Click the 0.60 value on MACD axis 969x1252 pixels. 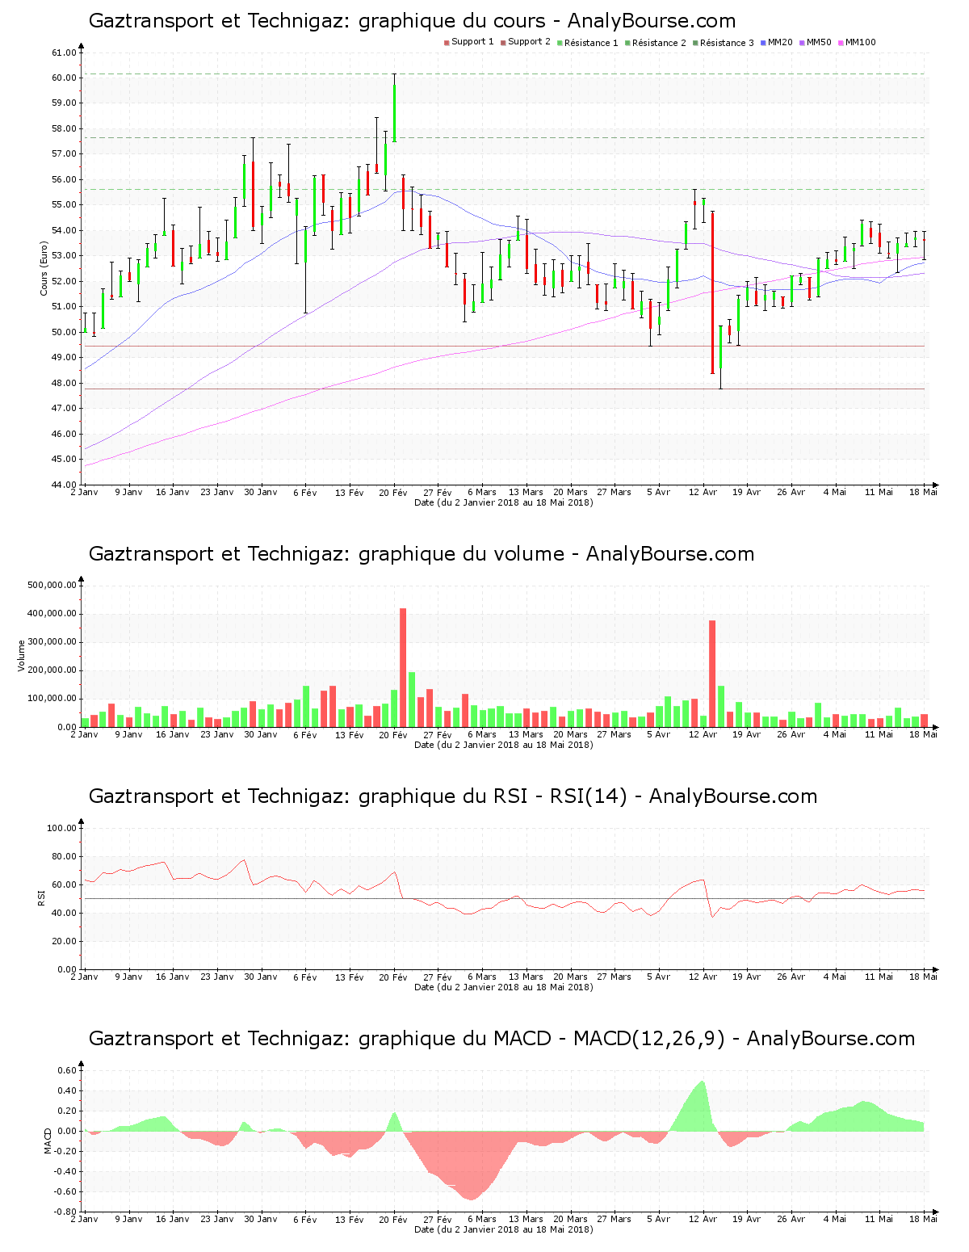(x=66, y=1070)
